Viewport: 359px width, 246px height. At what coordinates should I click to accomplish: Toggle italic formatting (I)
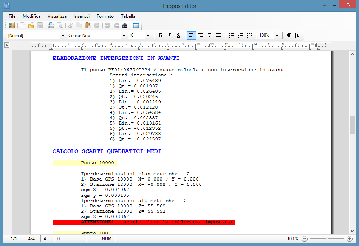point(169,35)
